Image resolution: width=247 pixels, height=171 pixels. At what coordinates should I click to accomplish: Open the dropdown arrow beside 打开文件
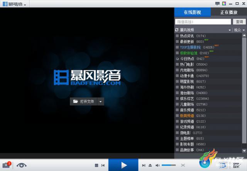[x=101, y=102]
